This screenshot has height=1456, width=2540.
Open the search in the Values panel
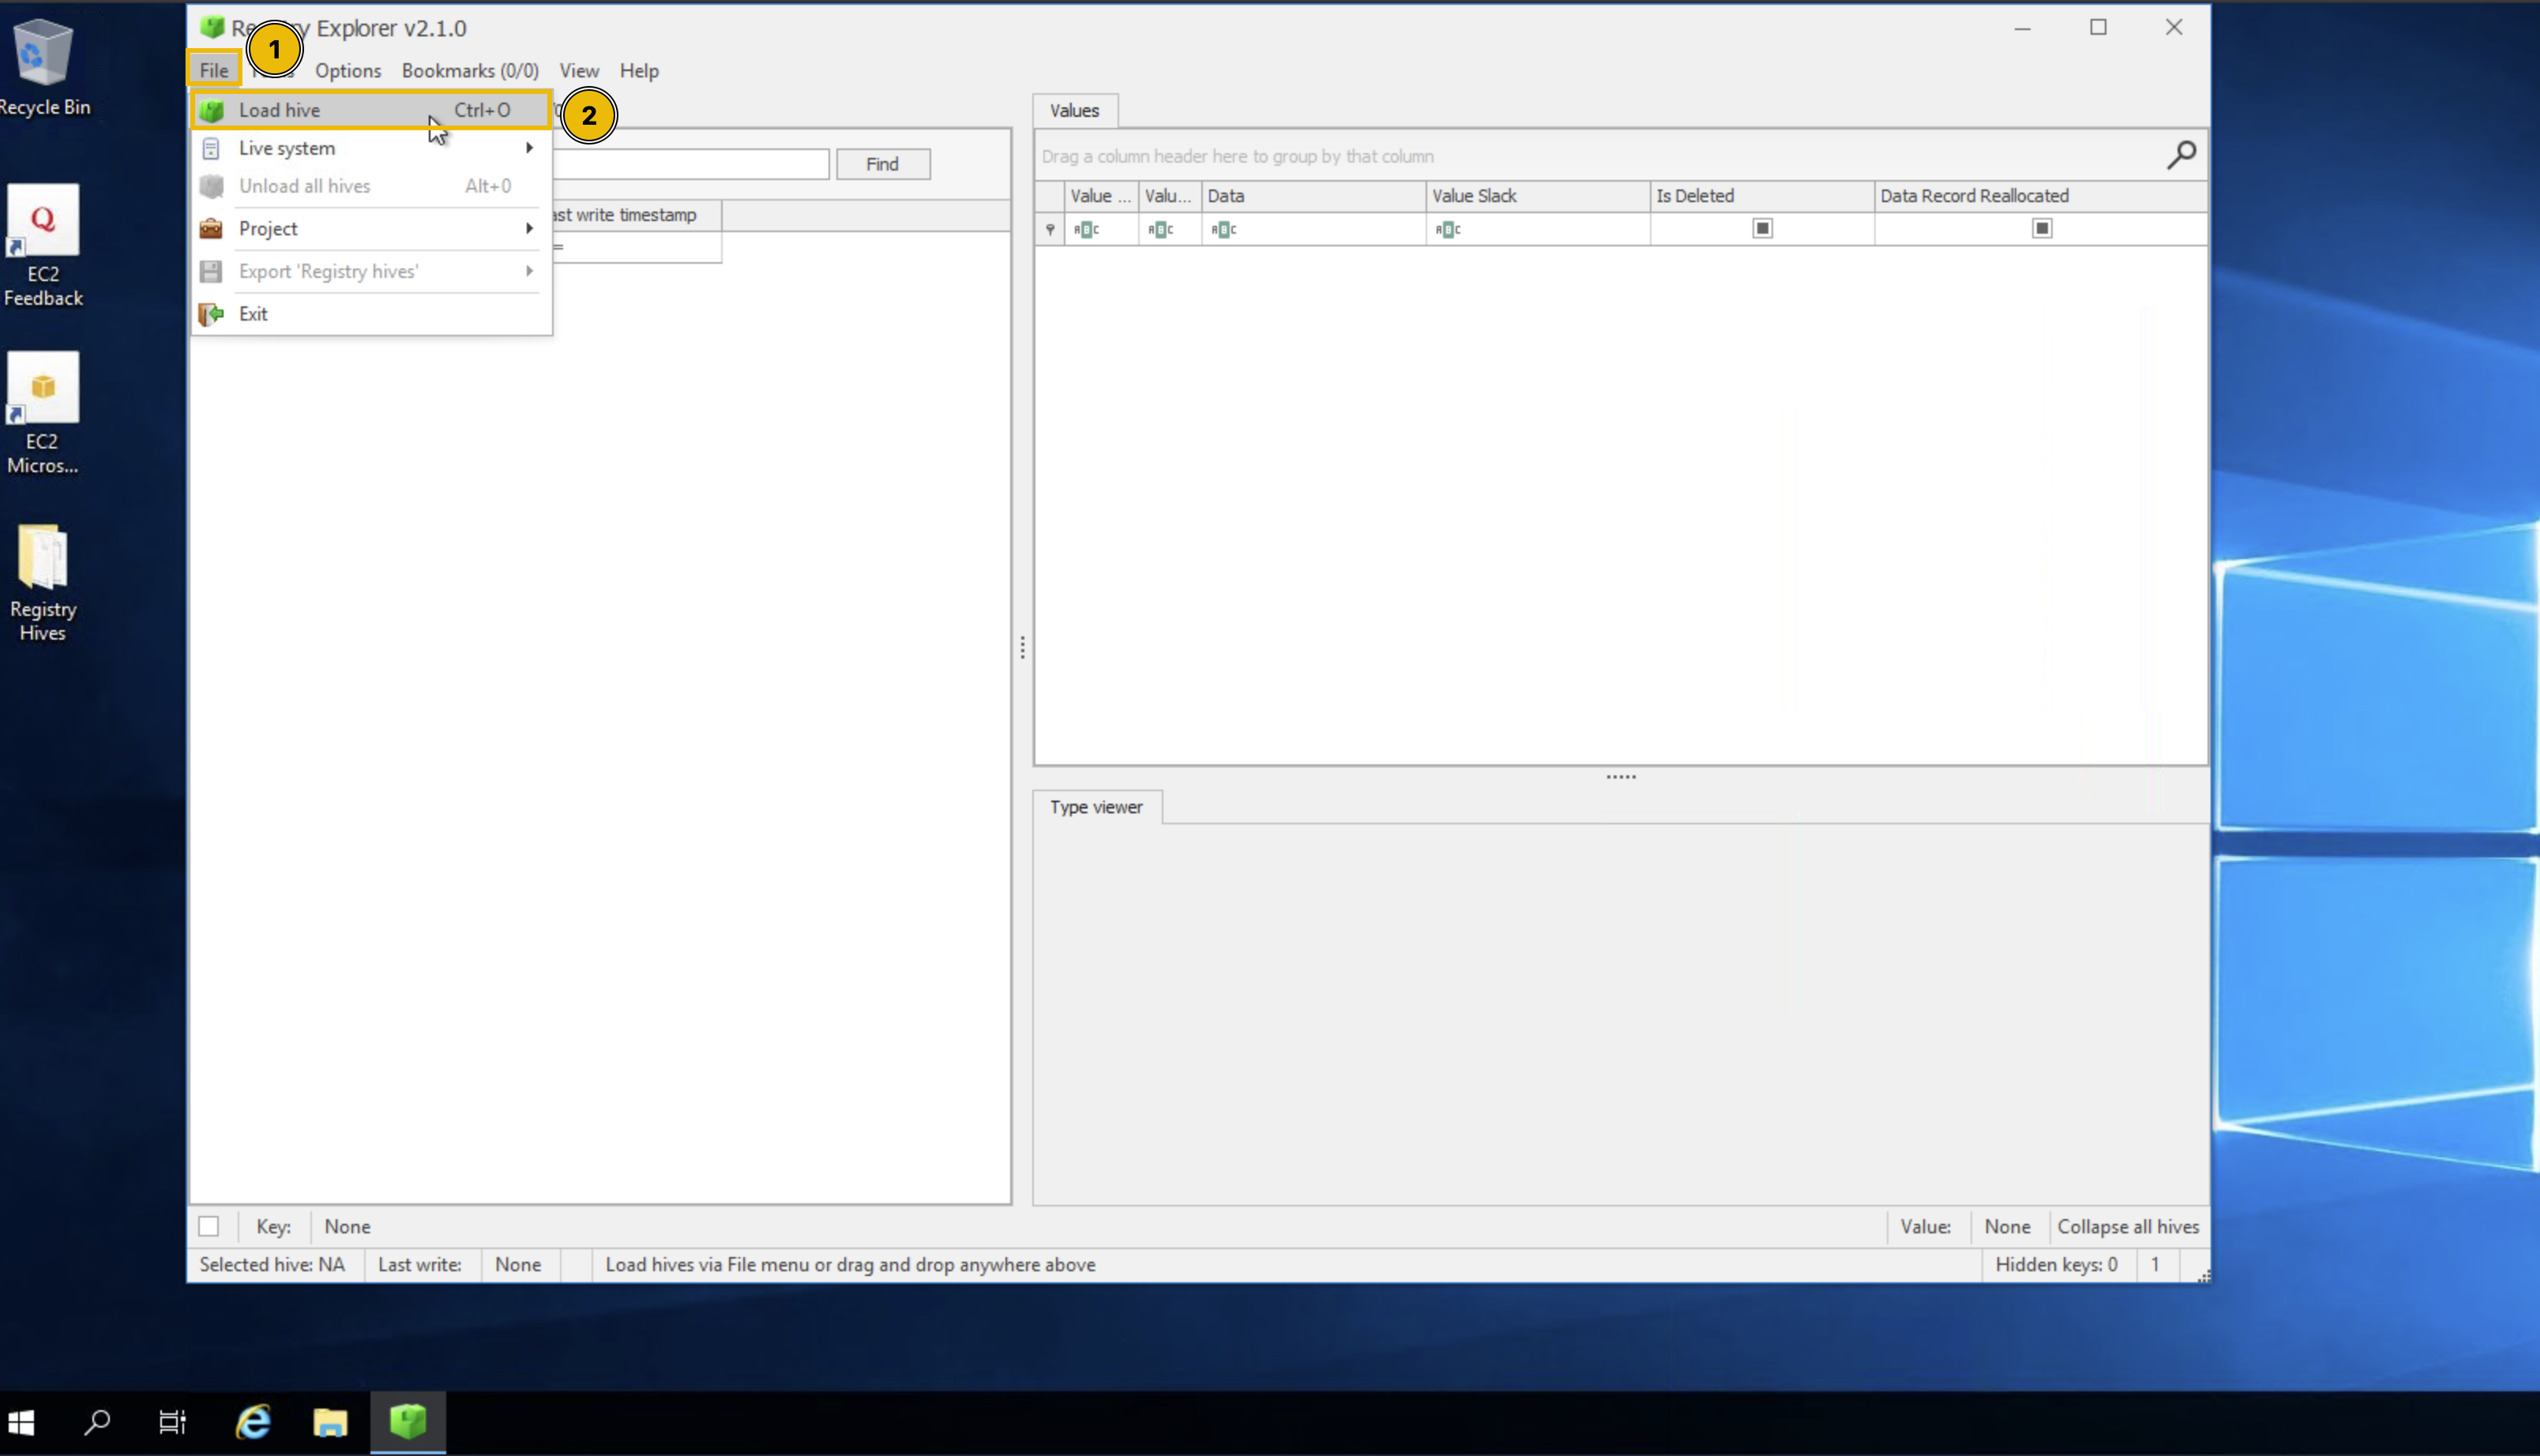[x=2183, y=156]
